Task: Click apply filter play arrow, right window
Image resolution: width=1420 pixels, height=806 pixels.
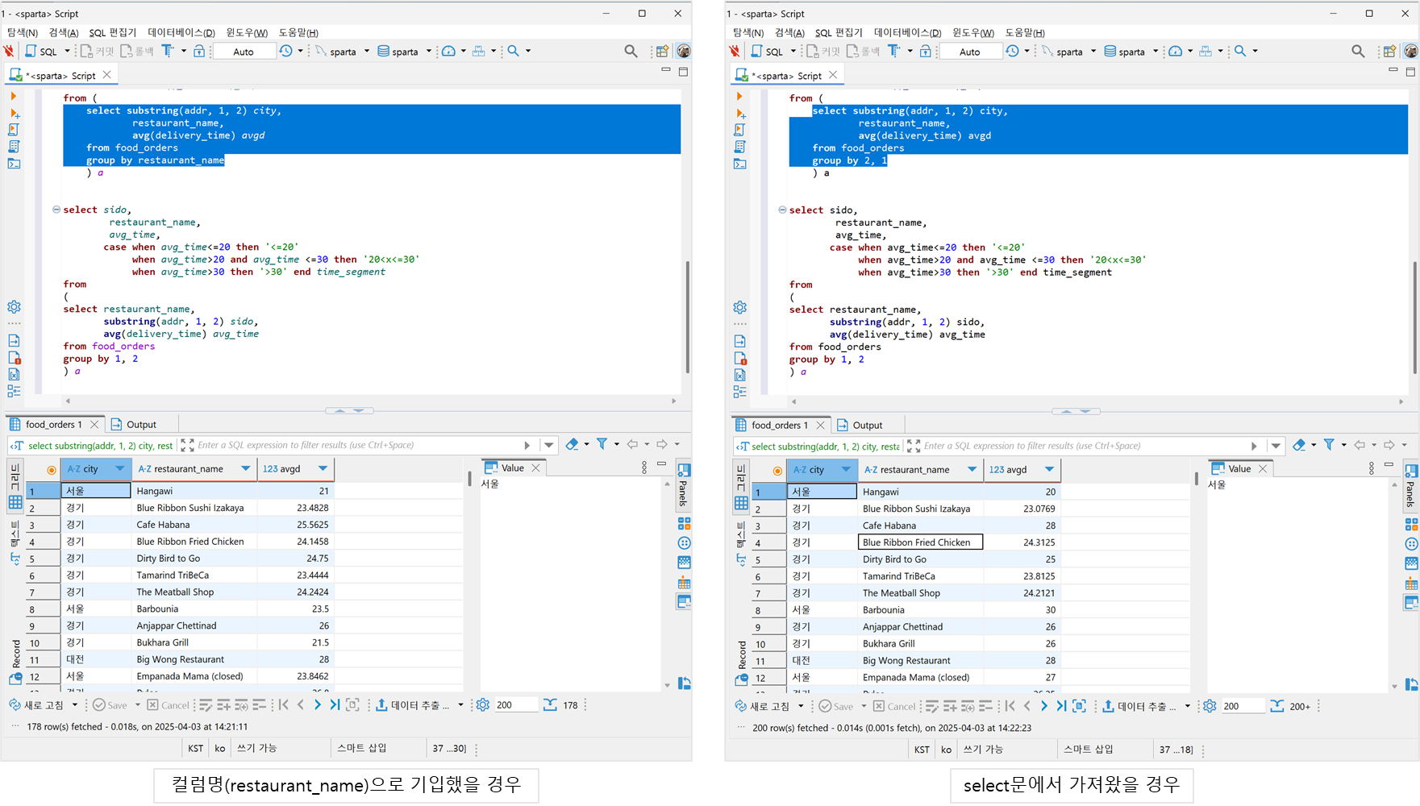Action: click(x=1254, y=446)
